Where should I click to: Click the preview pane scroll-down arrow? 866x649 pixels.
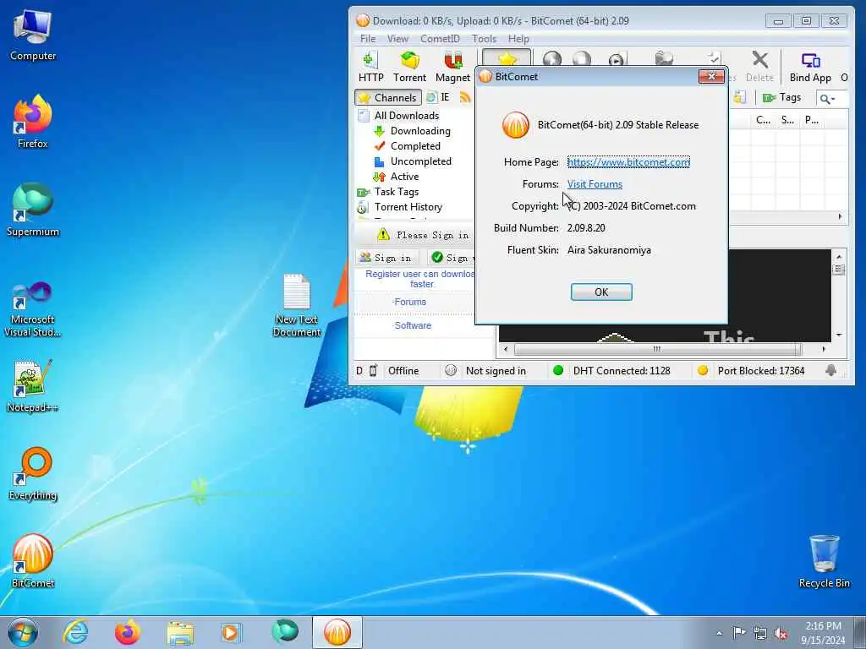click(839, 335)
